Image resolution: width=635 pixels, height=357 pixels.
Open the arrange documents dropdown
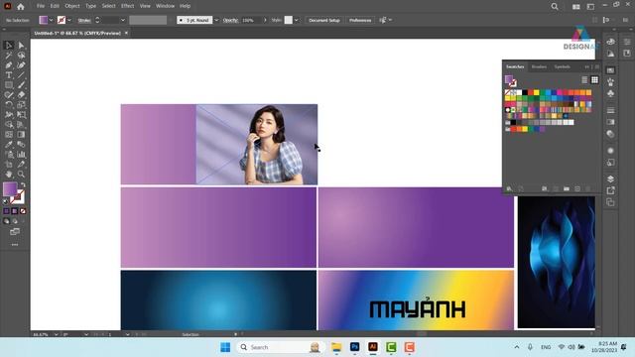(x=575, y=7)
